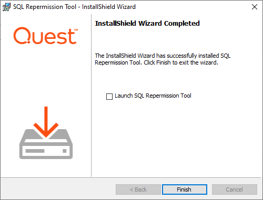Viewport: 263px width, 200px height.
Task: Click Finish to exit the wizard
Action: coord(185,190)
